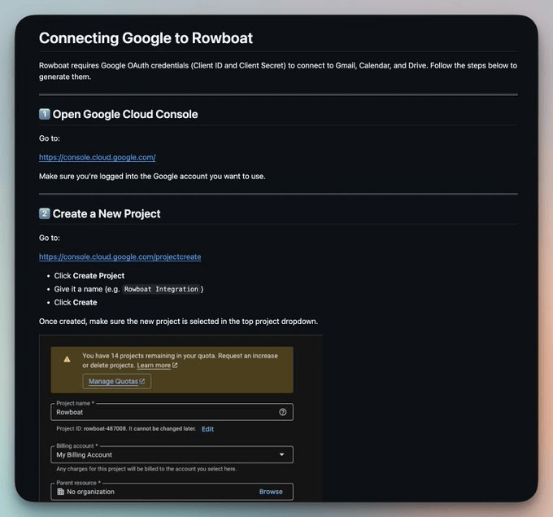Image resolution: width=553 pixels, height=517 pixels.
Task: Click the text 'Once created, make sure'
Action: click(178, 322)
